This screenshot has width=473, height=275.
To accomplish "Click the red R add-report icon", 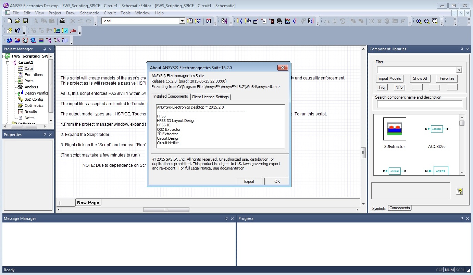I will [x=272, y=21].
